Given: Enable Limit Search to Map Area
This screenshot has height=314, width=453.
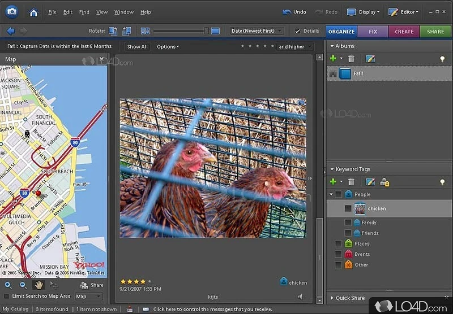Looking at the screenshot, I should (7, 296).
